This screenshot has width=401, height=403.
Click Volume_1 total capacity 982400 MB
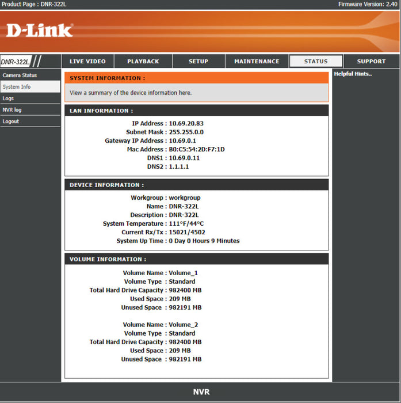click(185, 290)
